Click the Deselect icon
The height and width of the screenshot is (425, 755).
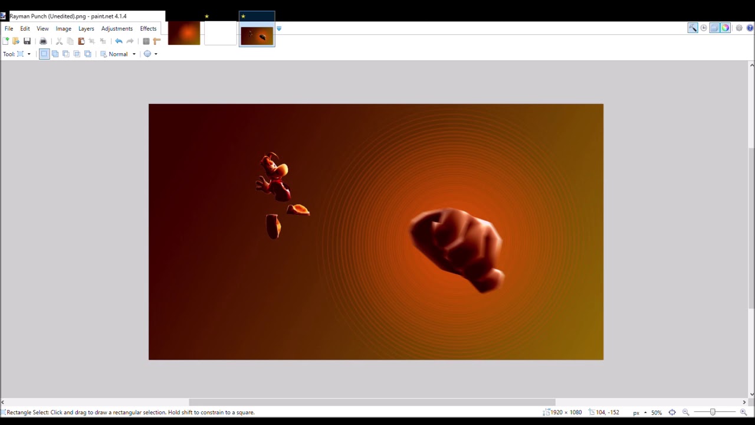103,41
